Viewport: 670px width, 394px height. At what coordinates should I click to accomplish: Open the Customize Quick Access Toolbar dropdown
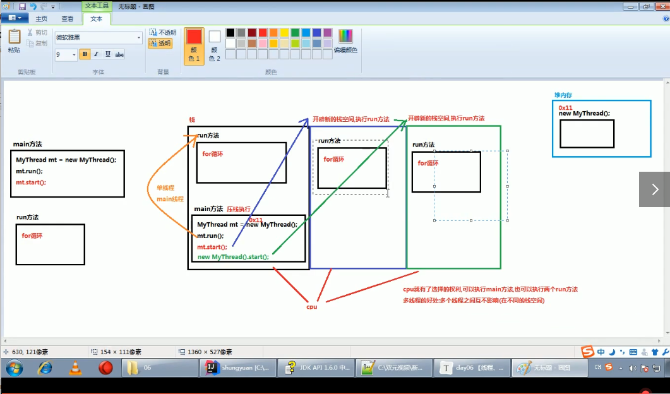point(53,7)
